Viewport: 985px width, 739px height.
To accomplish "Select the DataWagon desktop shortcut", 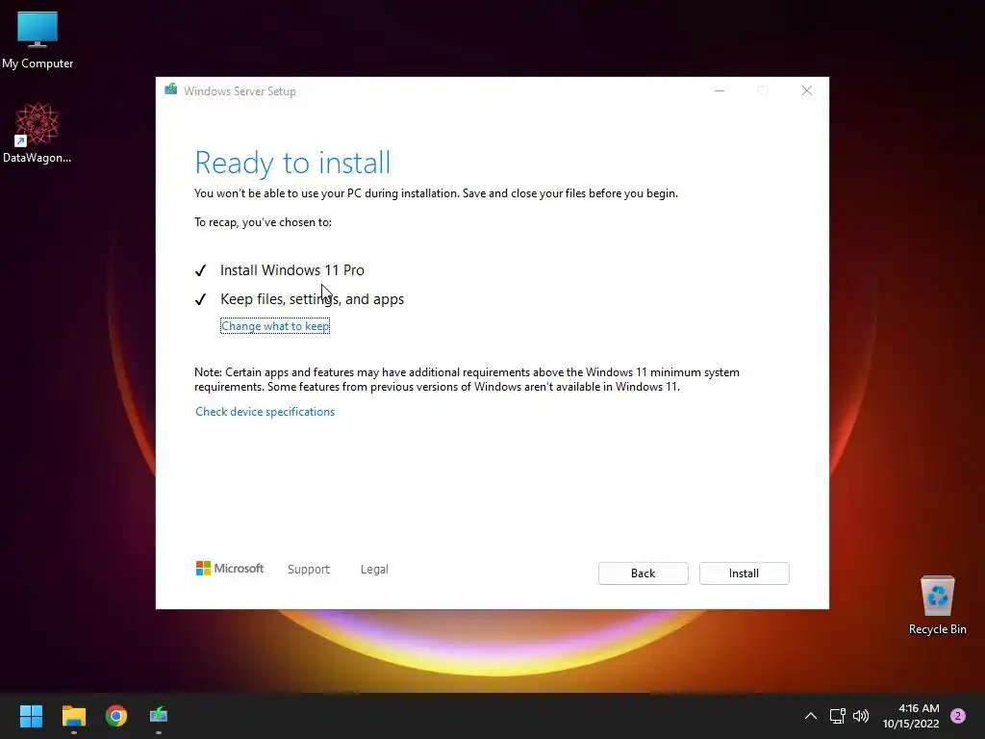I will click(38, 134).
